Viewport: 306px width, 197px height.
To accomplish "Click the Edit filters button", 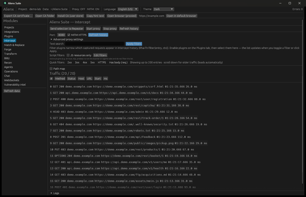I will click(100, 55).
